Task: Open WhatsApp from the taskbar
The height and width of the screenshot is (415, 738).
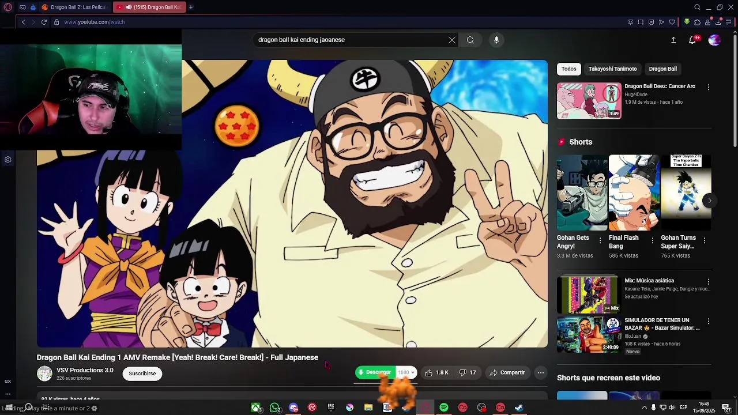Action: [275, 408]
